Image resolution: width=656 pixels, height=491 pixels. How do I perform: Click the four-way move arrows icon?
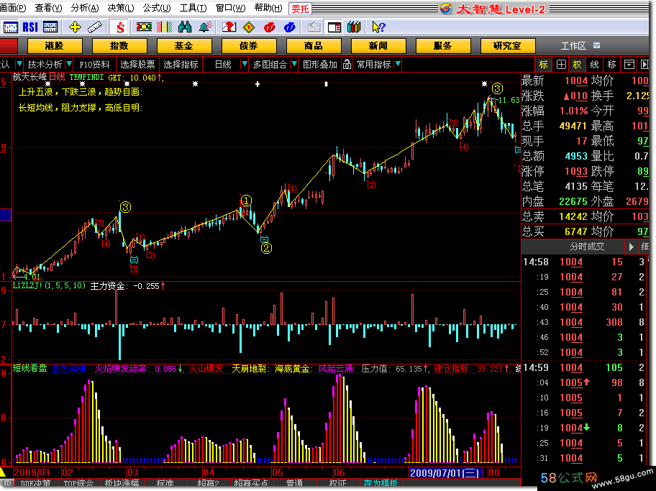pyautogui.click(x=75, y=27)
